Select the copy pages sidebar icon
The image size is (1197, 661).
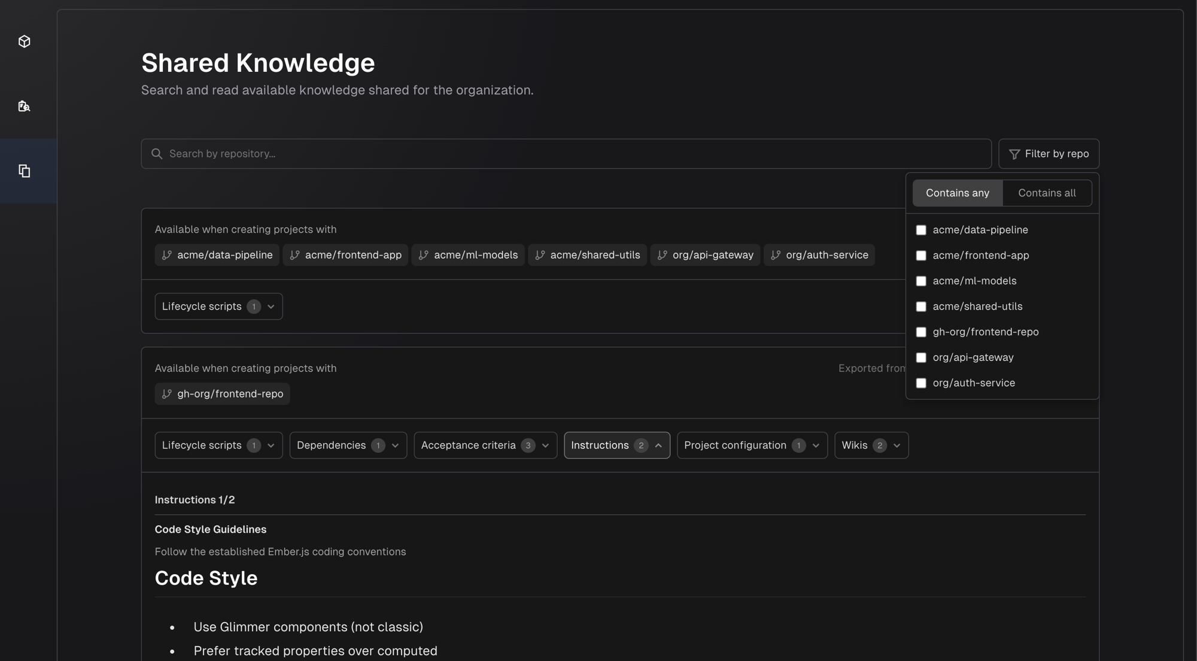click(25, 171)
